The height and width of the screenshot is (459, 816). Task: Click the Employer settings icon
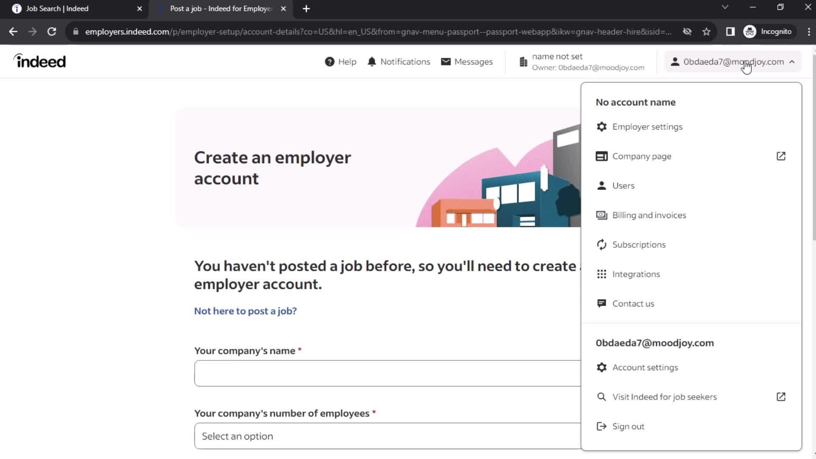[601, 127]
